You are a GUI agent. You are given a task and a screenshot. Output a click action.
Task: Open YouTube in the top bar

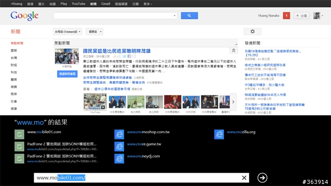(x=79, y=4)
